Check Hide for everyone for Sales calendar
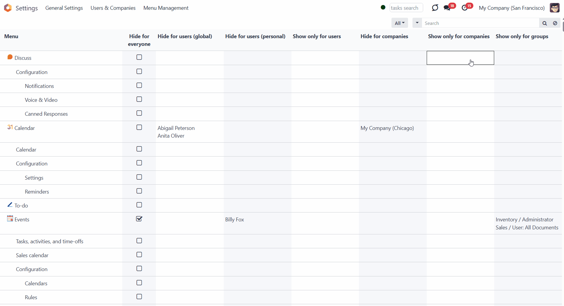 [139, 255]
